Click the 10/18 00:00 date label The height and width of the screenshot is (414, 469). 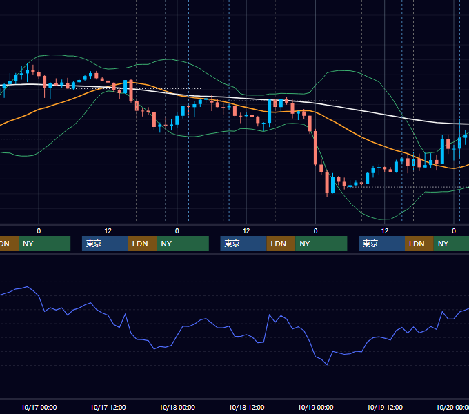point(177,407)
